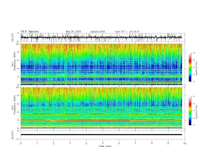Click the ch.1 "Frequency (kHz)" axis label
Viewport: 208px width, 161px height.
pyautogui.click(x=15, y=61)
